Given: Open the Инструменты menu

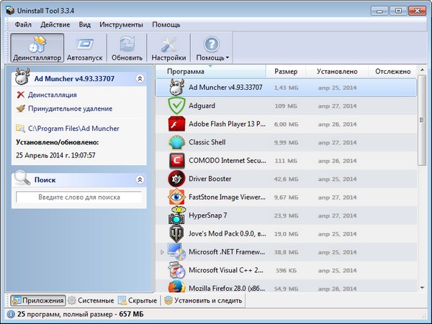Looking at the screenshot, I should (x=121, y=24).
